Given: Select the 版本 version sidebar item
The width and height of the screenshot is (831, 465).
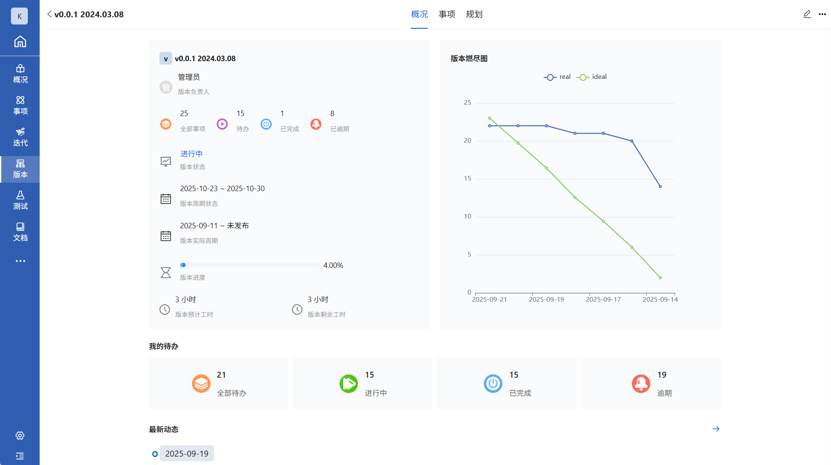Looking at the screenshot, I should [20, 169].
